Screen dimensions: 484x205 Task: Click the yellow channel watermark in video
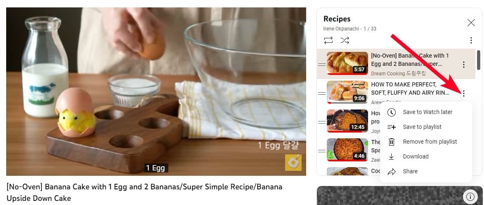293,163
